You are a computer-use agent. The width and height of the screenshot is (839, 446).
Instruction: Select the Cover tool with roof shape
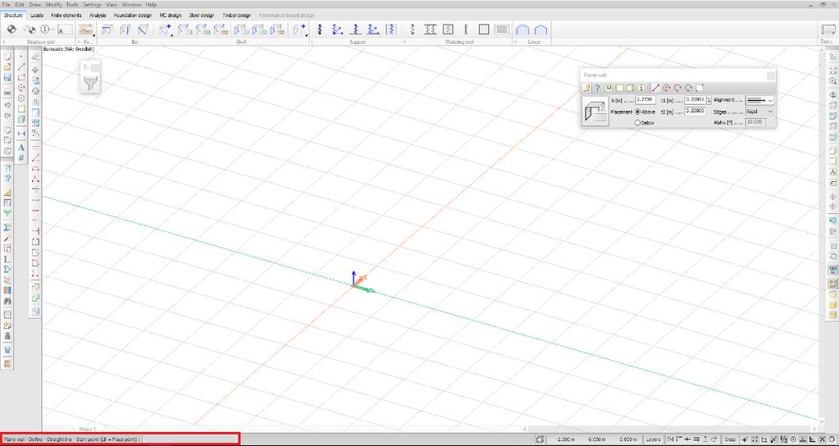(540, 30)
